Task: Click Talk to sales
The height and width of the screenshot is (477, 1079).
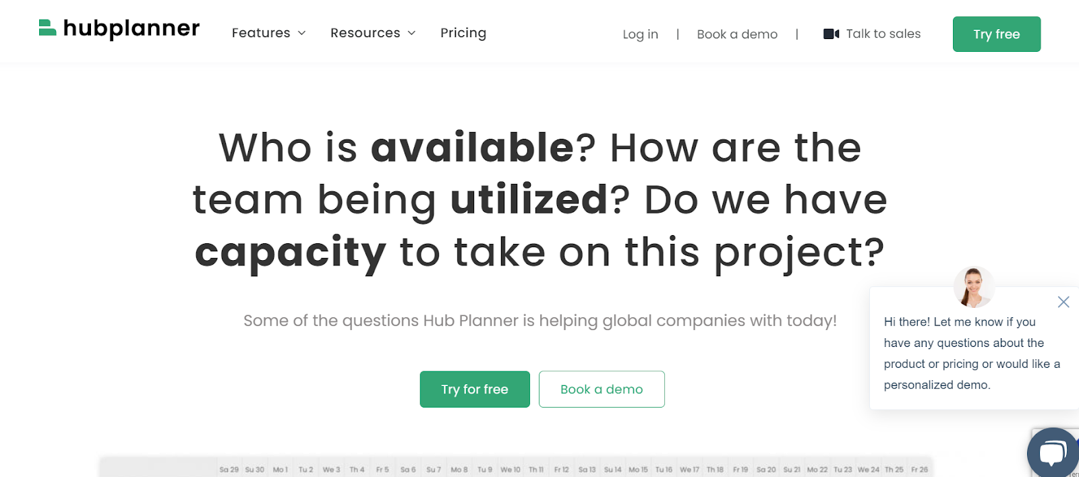Action: pyautogui.click(x=882, y=33)
